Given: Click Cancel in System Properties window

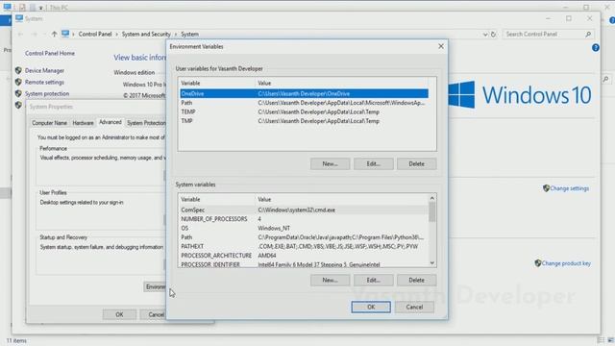Looking at the screenshot, I should pyautogui.click(x=154, y=314).
